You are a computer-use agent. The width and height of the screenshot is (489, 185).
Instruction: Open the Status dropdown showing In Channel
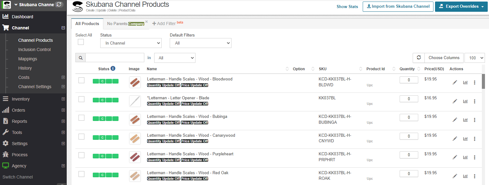tap(131, 43)
